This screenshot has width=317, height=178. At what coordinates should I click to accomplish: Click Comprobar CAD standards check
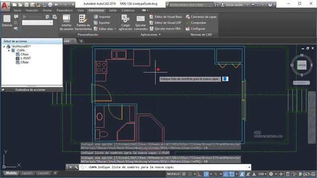click(x=196, y=23)
